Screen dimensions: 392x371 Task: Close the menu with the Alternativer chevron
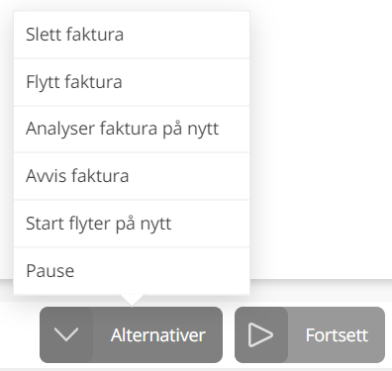click(x=66, y=334)
